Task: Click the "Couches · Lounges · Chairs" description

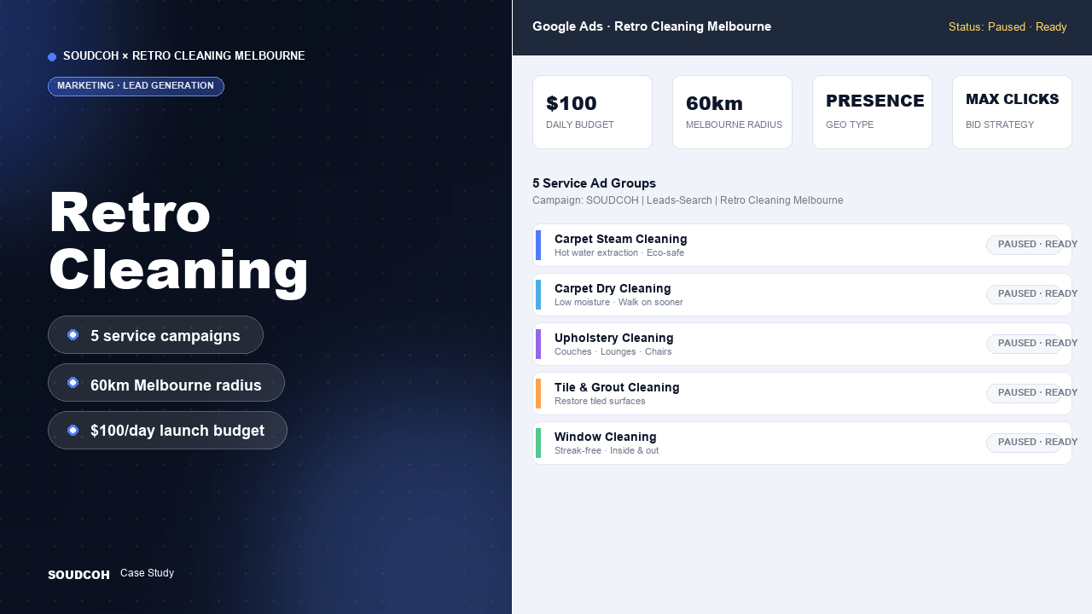Action: pos(613,352)
